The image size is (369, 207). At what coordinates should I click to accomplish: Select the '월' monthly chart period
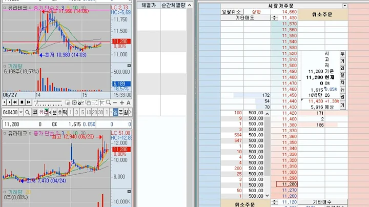point(126,112)
